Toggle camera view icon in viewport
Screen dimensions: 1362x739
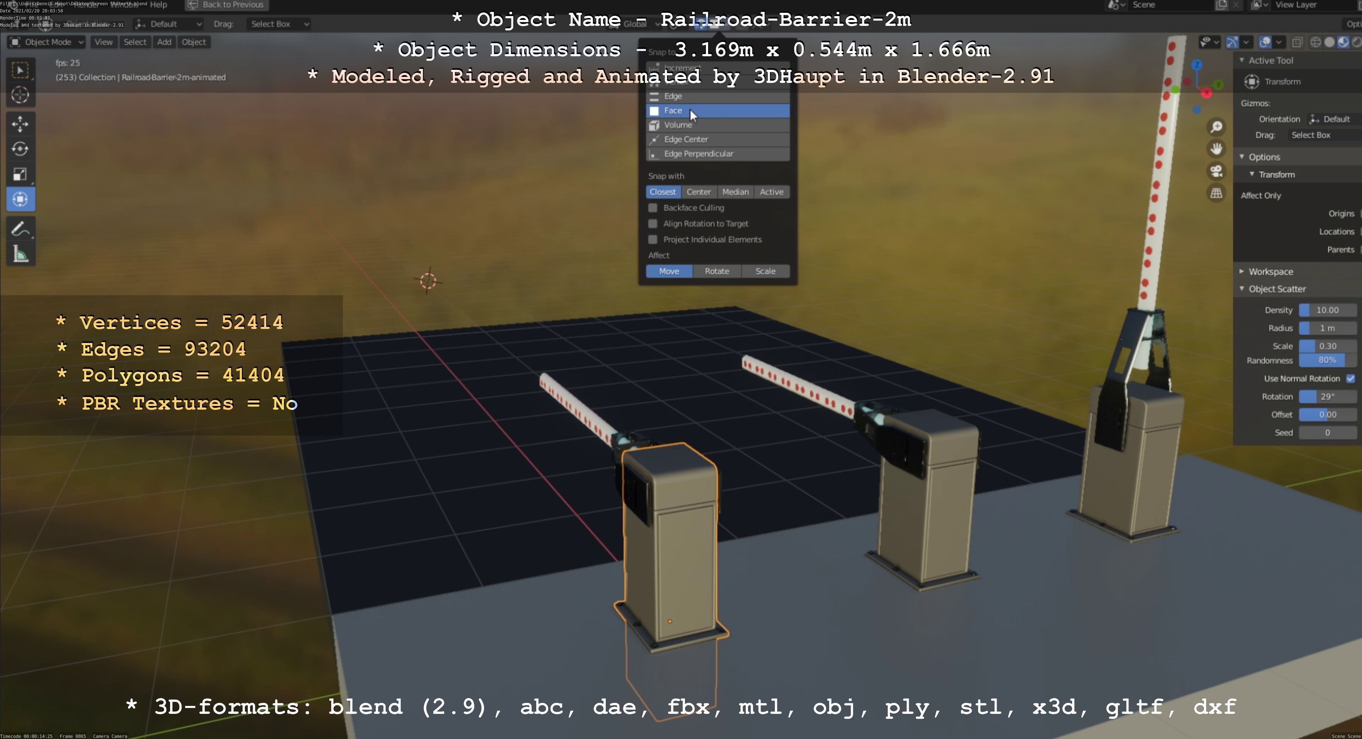point(1216,171)
